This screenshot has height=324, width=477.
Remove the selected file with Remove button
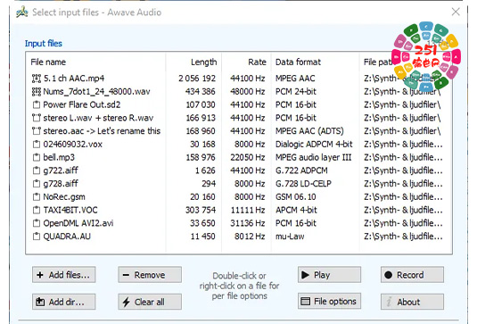click(150, 275)
